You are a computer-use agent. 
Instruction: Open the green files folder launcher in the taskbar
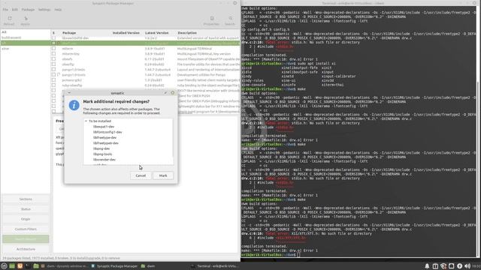pyautogui.click(x=36, y=266)
